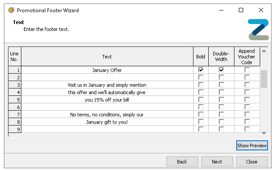Edit 'you 15% off your bill' text
Image resolution: width=275 pixels, height=170 pixels.
tap(107, 100)
